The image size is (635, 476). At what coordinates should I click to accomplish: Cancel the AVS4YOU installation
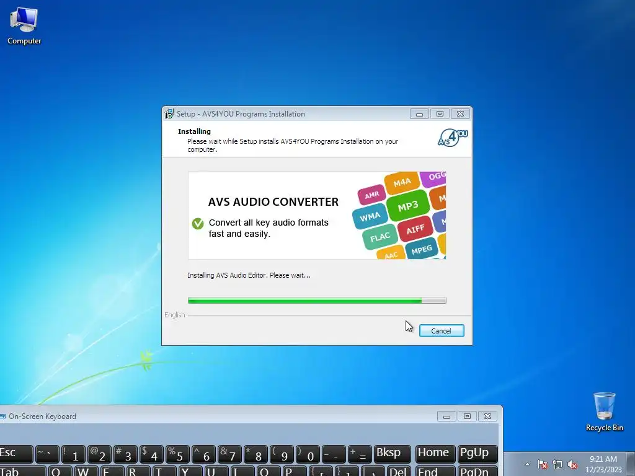(442, 331)
